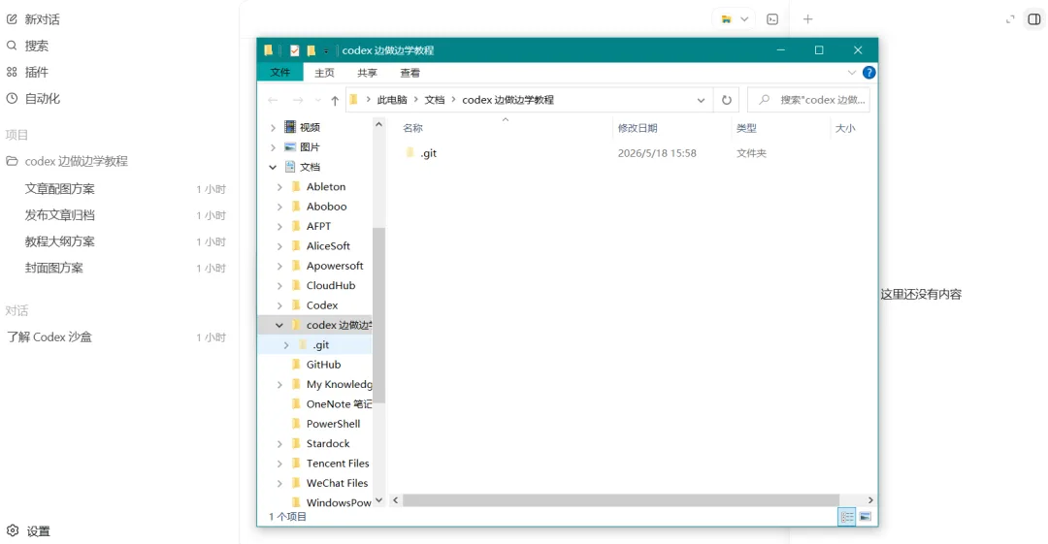This screenshot has height=544, width=1048.
Task: Open the terminal icon in the top bar
Action: pos(772,19)
